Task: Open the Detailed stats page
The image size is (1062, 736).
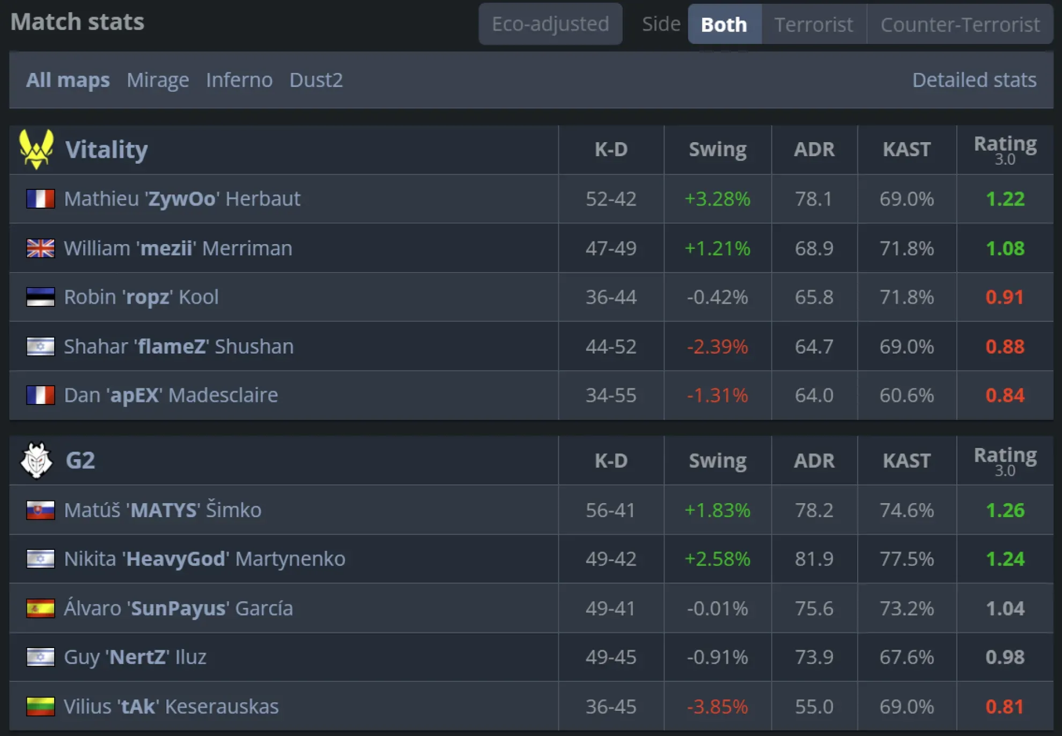Action: tap(974, 80)
